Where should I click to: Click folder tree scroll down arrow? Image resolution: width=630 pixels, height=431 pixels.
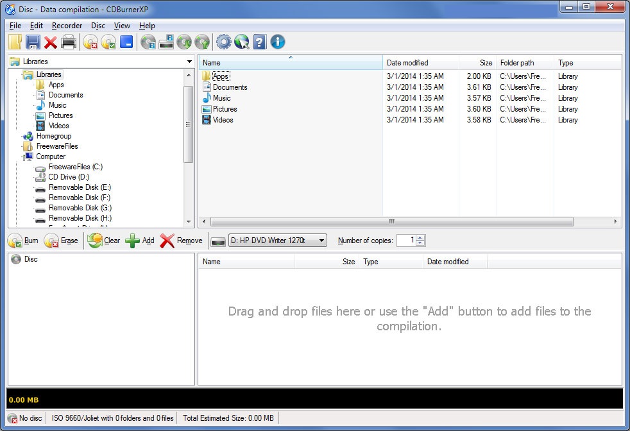coord(189,222)
